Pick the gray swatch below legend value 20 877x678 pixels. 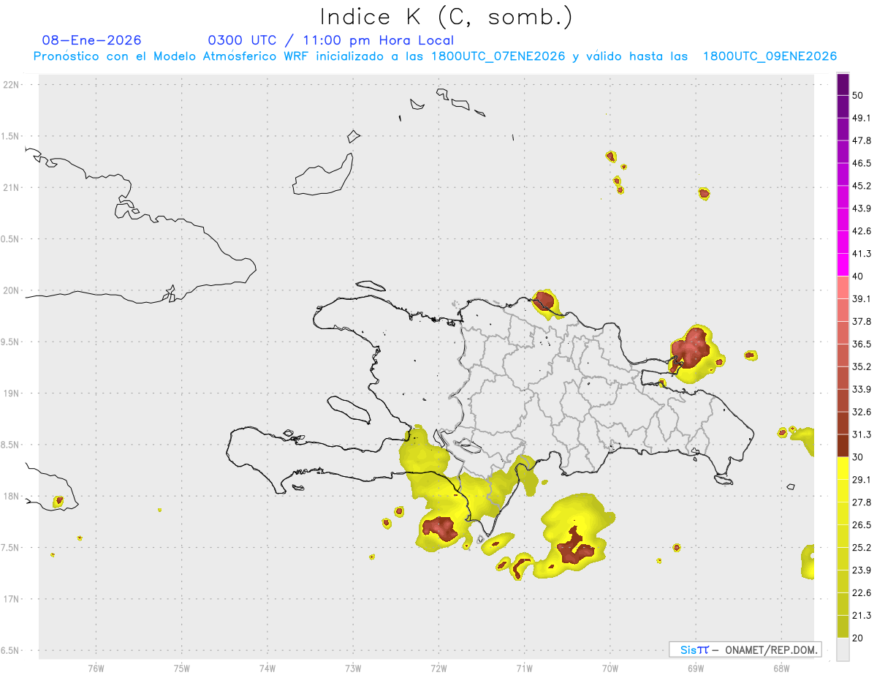[843, 649]
